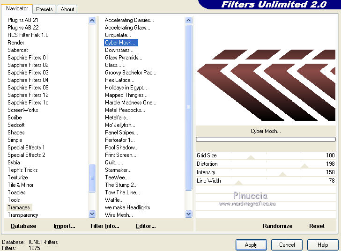Select RCS Filter Pak 1.0 category
Image resolution: width=341 pixels, height=251 pixels.
tap(28, 35)
